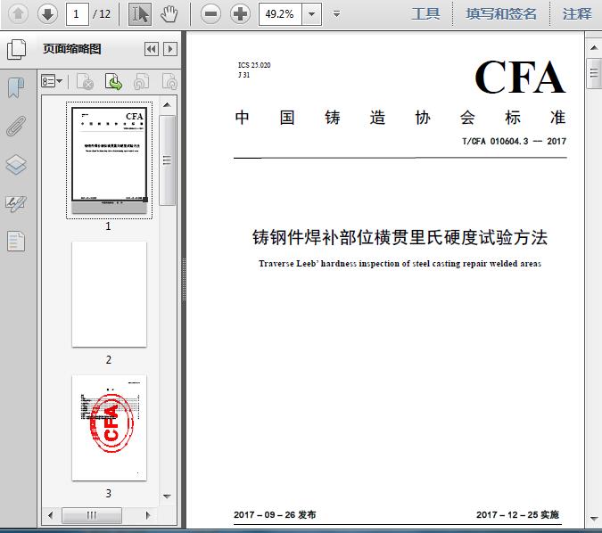Zoom out with the minus button

click(x=210, y=14)
